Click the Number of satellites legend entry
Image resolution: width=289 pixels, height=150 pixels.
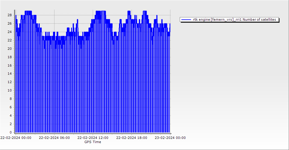coord(234,19)
